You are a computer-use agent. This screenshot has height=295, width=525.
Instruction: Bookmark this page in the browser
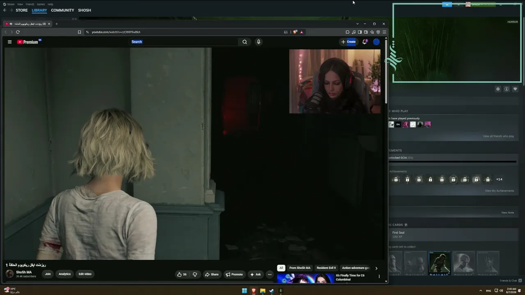[80, 32]
